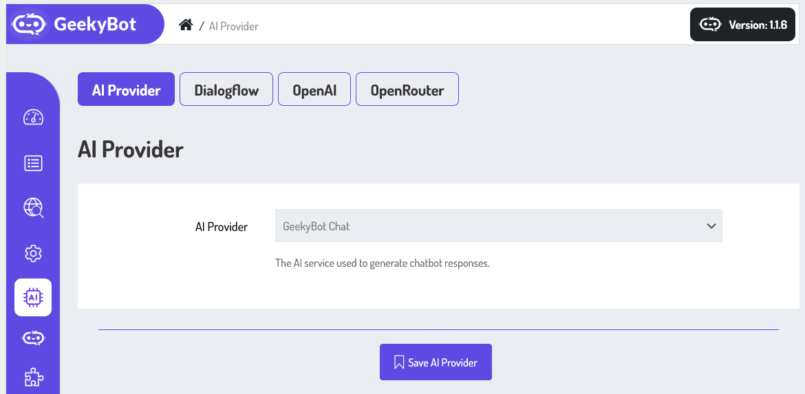Click the AI Provider breadcrumb text
The image size is (805, 394).
234,25
